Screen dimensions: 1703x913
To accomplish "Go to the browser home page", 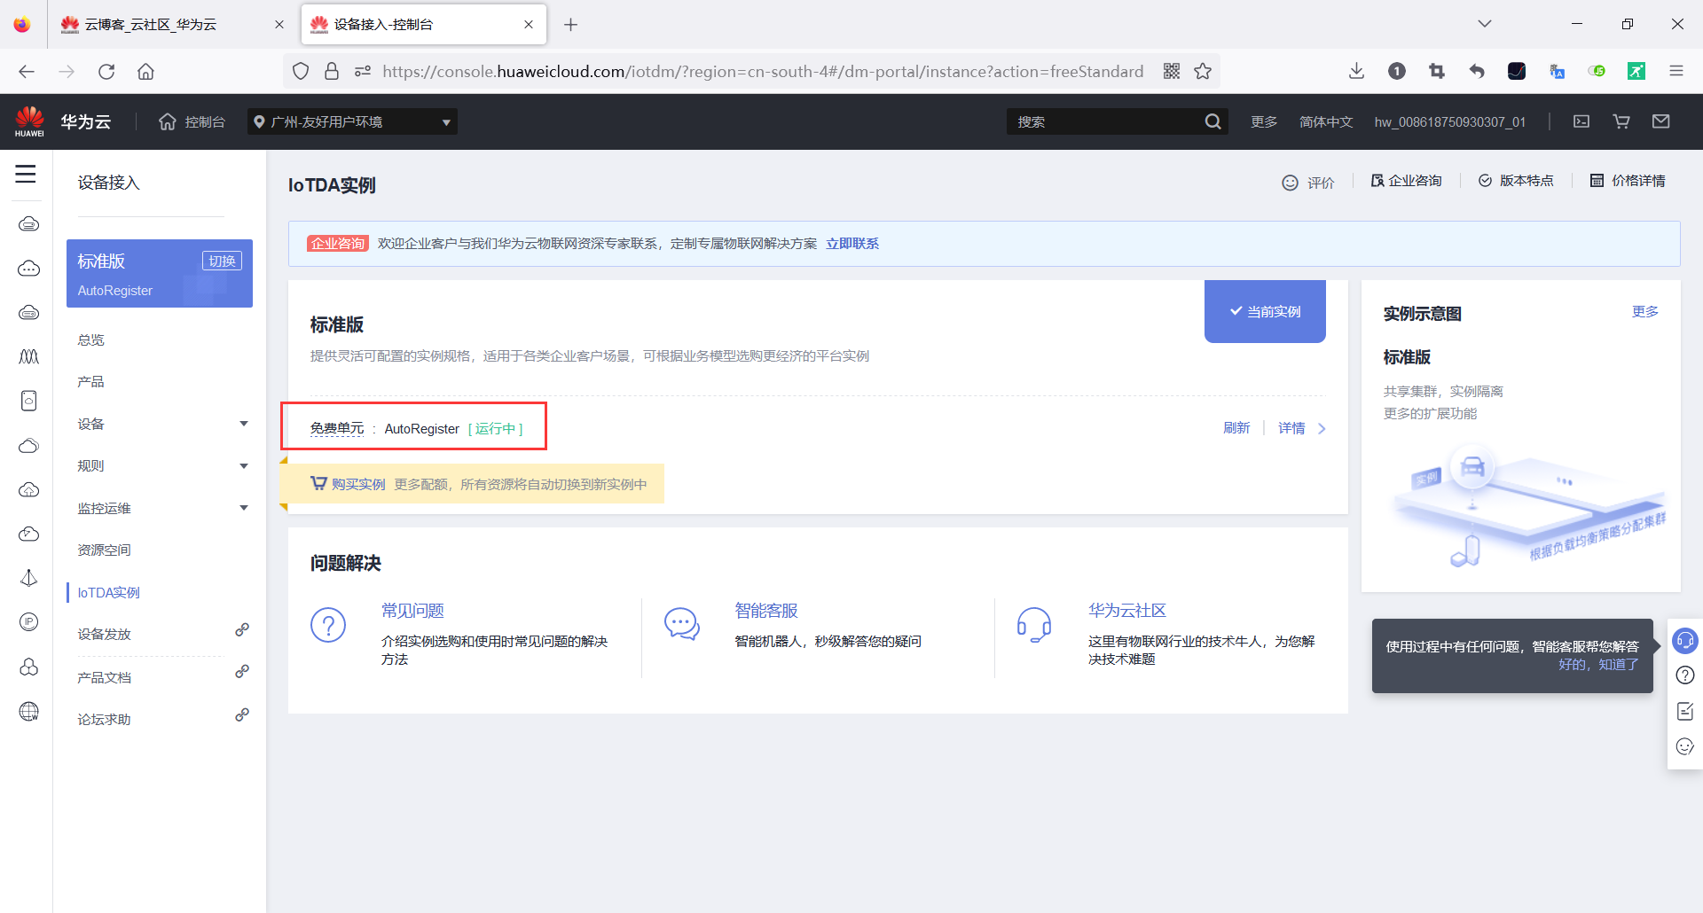I will [x=145, y=72].
